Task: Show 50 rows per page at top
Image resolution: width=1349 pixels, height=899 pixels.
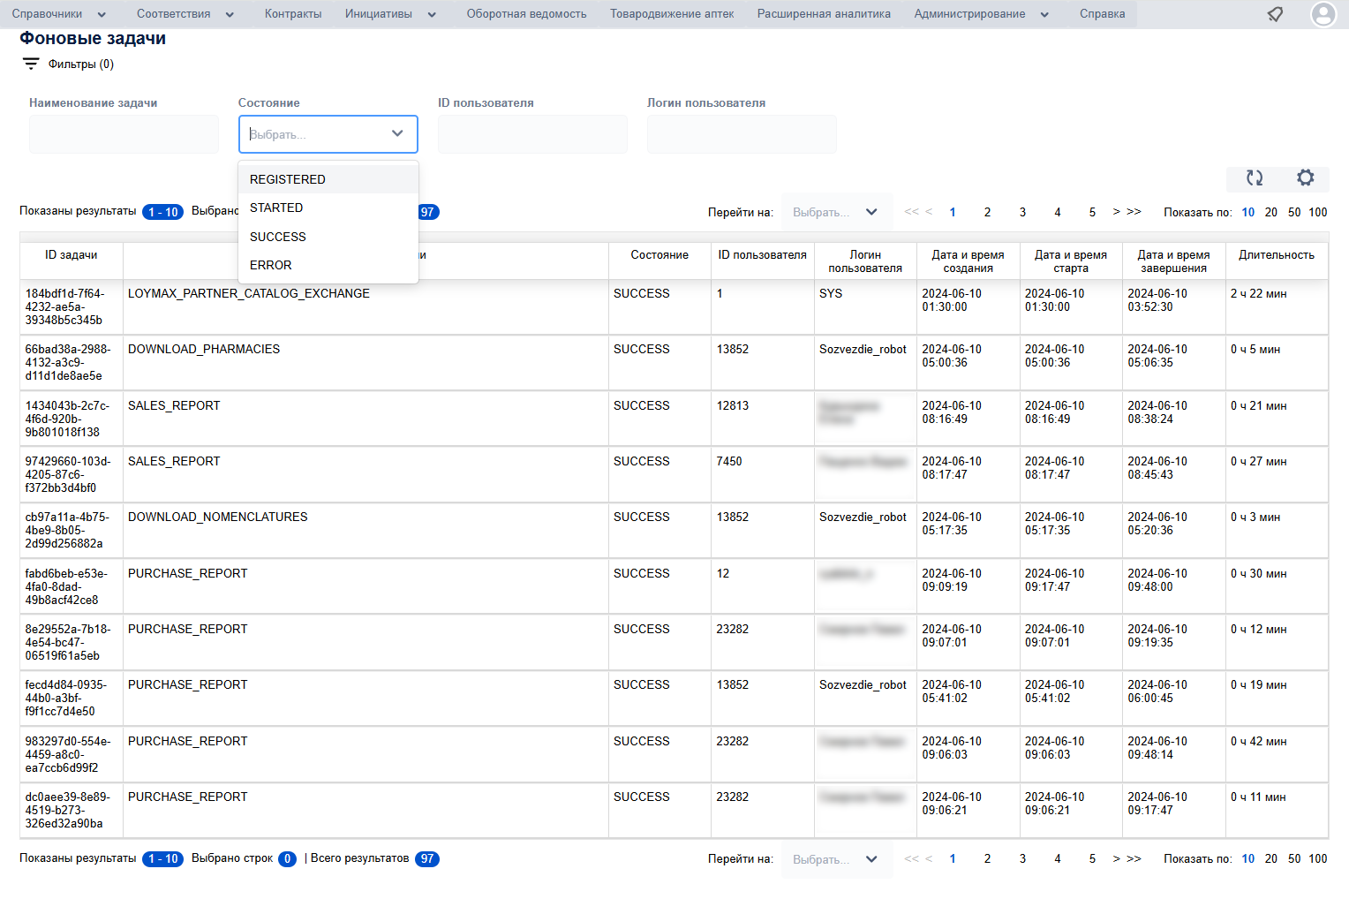Action: (1294, 212)
